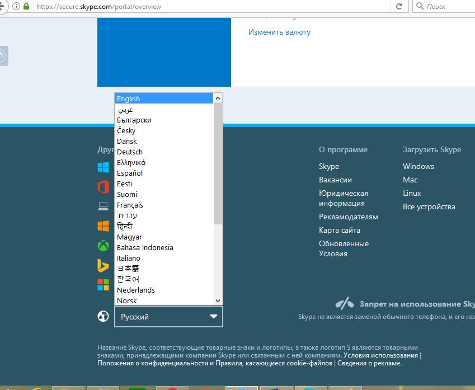The width and height of the screenshot is (475, 390).
Task: Click the Windows logo icon in footer
Action: pos(103,167)
